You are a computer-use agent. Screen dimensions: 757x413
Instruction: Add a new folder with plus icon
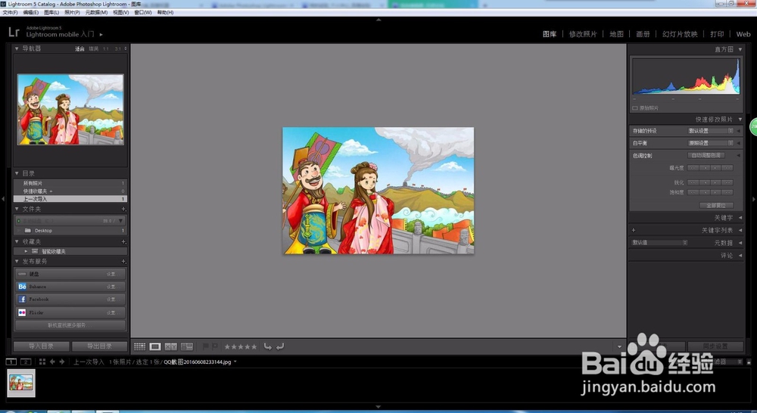[123, 209]
